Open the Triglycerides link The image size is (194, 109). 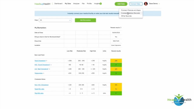click(x=38, y=73)
